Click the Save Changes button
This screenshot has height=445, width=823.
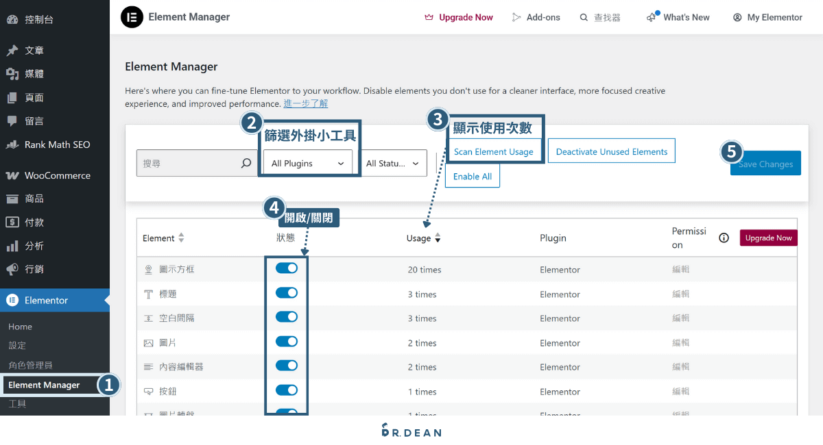click(x=765, y=163)
